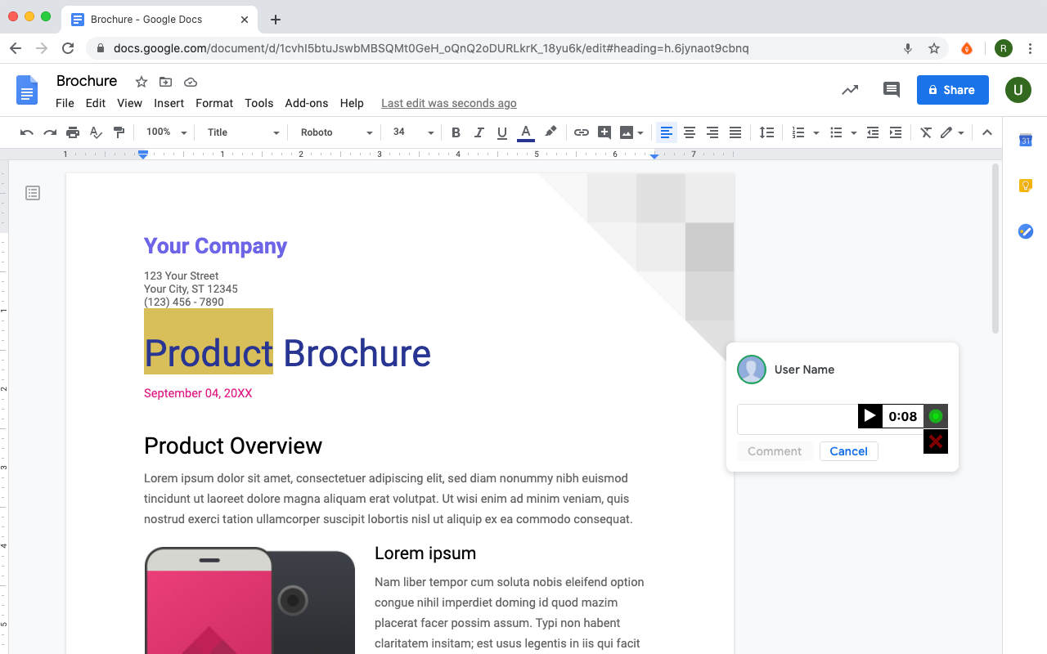Screen dimensions: 1047x654
Task: Cancel the comment box
Action: coord(849,451)
